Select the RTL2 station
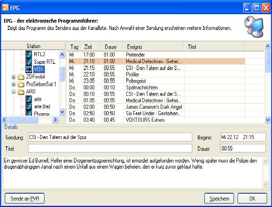This screenshot has width=272, height=207. (40, 54)
